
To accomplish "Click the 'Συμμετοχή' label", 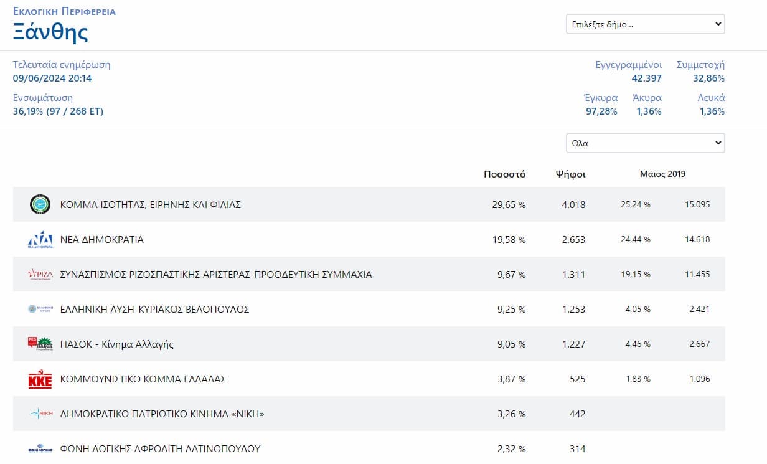I will [700, 64].
